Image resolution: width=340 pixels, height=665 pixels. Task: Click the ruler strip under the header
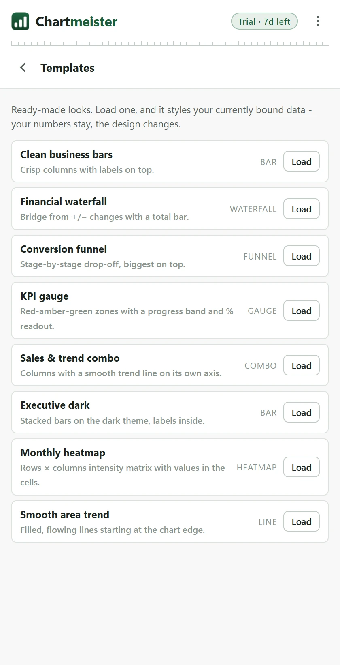170,43
